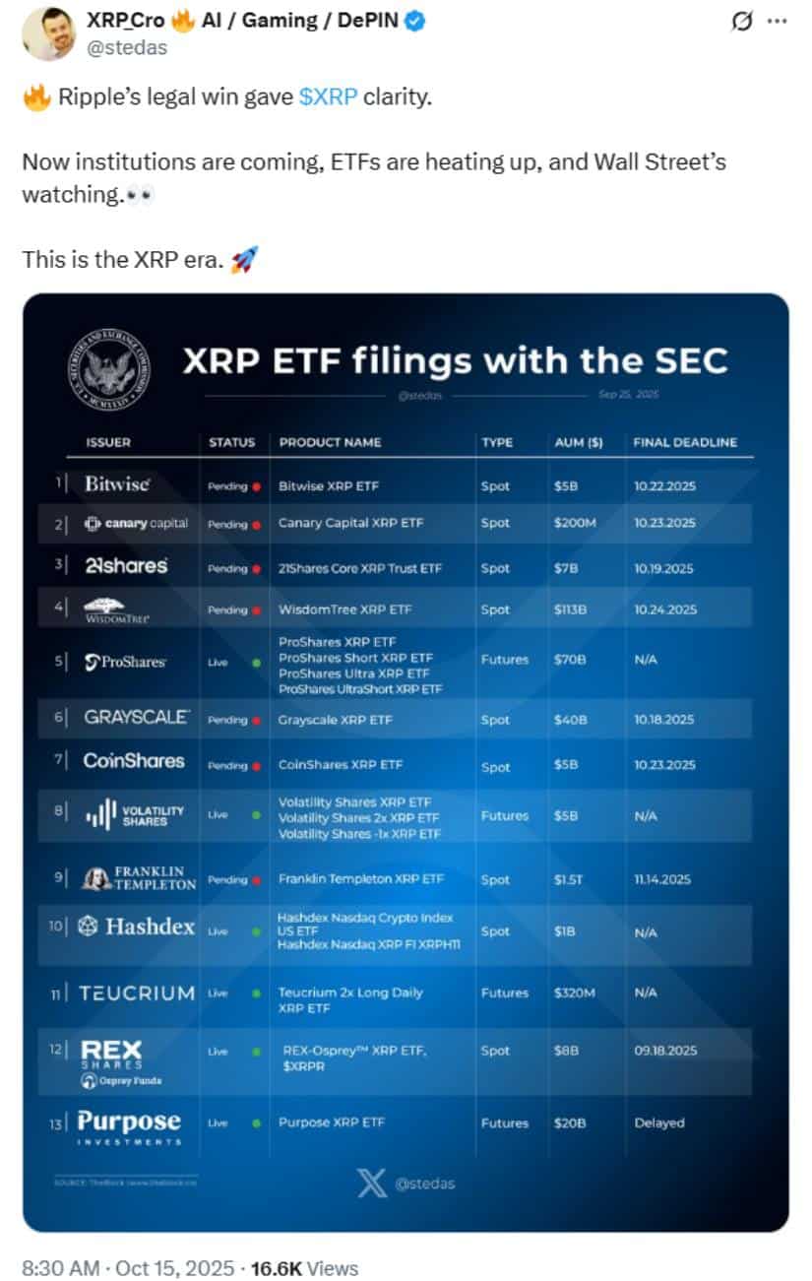Toggle the red Pending dot for Bitwise
This screenshot has height=1281, width=812.
[x=254, y=485]
